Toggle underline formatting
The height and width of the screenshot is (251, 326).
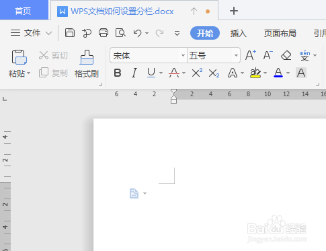151,73
